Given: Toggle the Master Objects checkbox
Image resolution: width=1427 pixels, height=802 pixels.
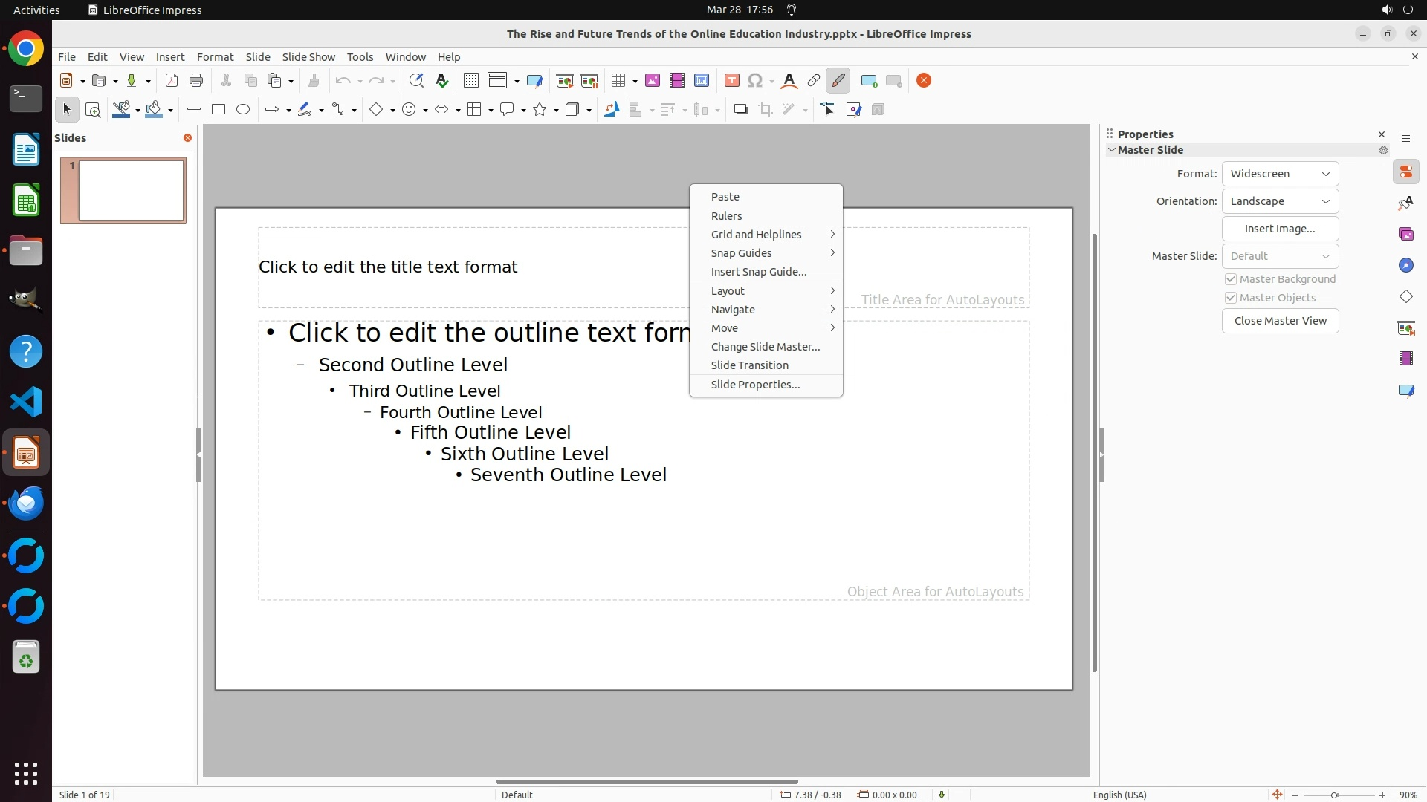Looking at the screenshot, I should point(1231,298).
